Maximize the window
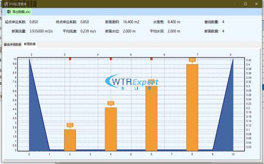The height and width of the screenshot is (164, 264). click(246, 3)
